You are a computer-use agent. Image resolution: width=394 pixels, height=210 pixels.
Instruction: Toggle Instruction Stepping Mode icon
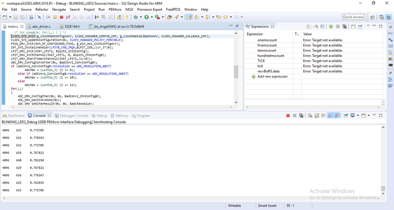96,17
